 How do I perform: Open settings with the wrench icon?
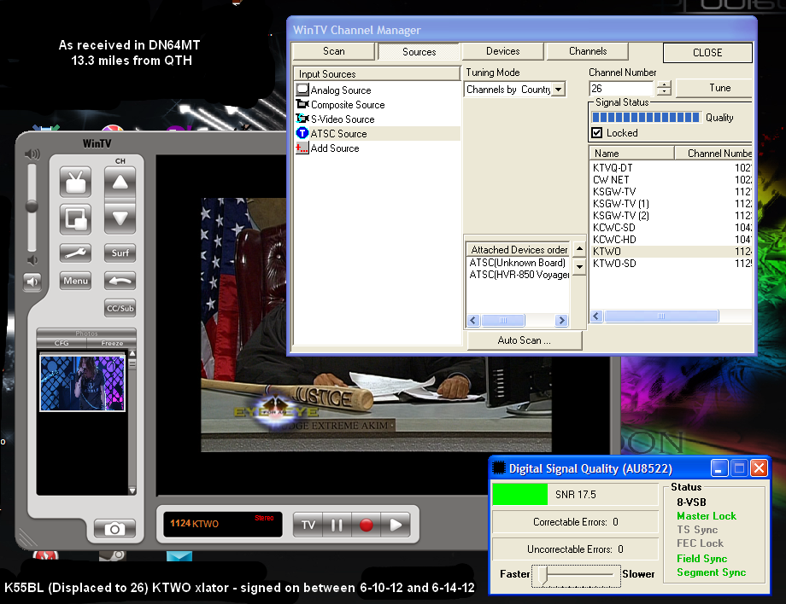[x=76, y=253]
